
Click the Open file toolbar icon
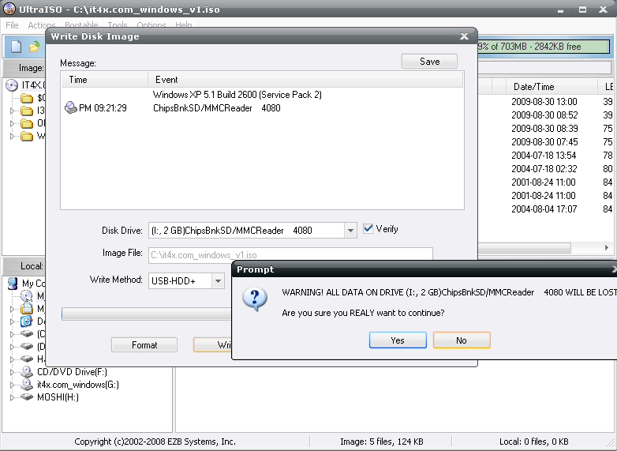(35, 47)
